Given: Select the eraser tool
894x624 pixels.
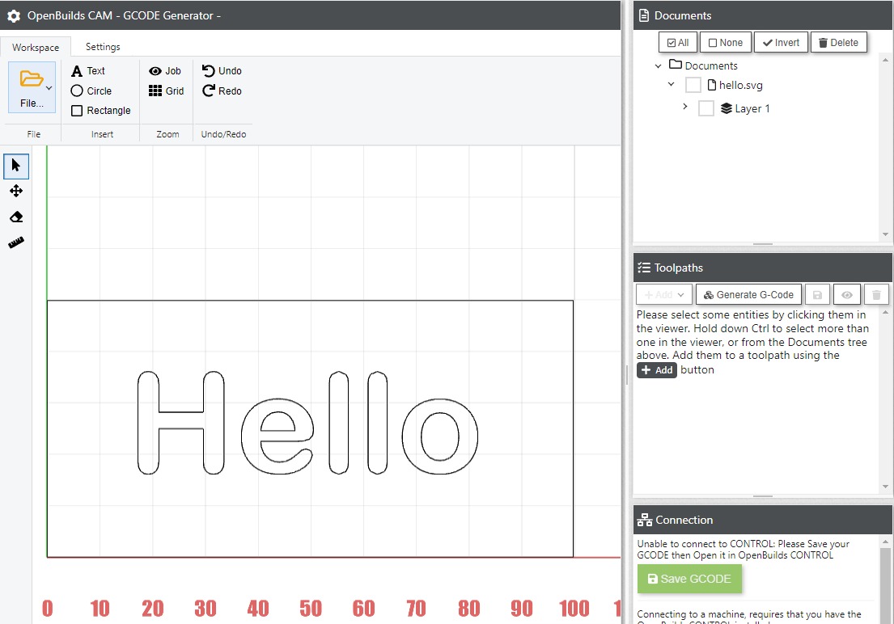Looking at the screenshot, I should tap(16, 217).
